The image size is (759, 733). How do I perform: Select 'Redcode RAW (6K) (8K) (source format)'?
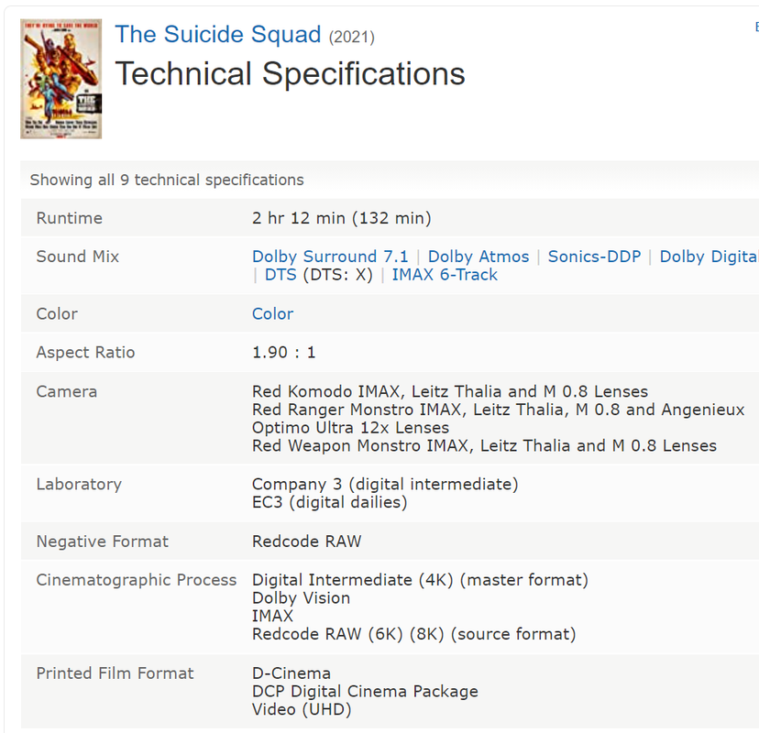tap(413, 634)
